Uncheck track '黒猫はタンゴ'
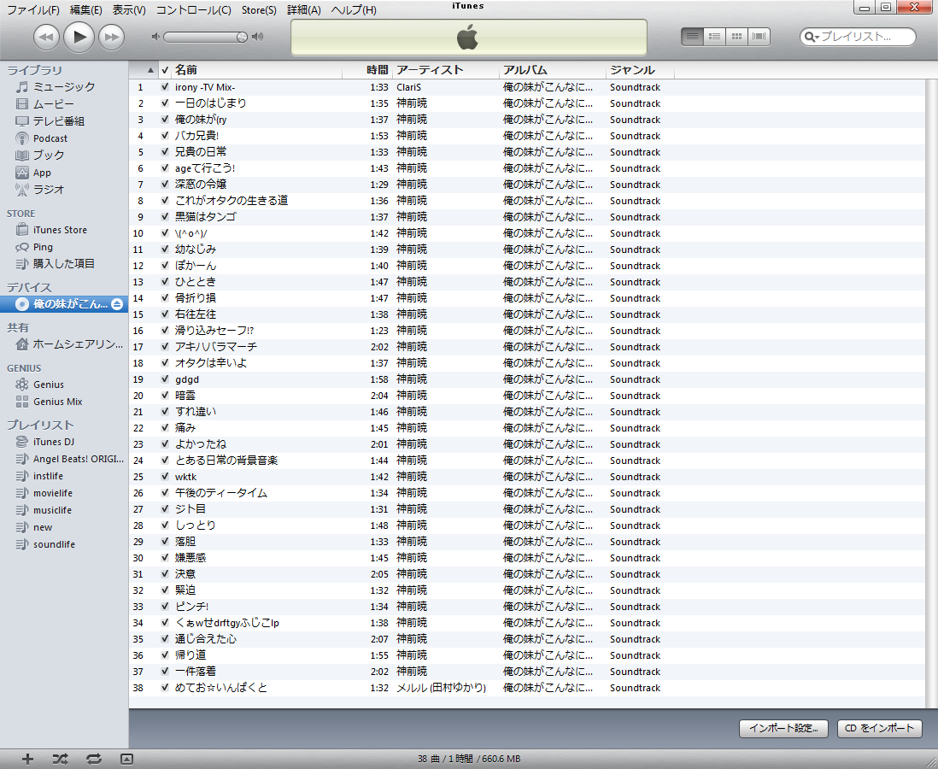Viewport: 938px width, 769px height. click(x=165, y=217)
